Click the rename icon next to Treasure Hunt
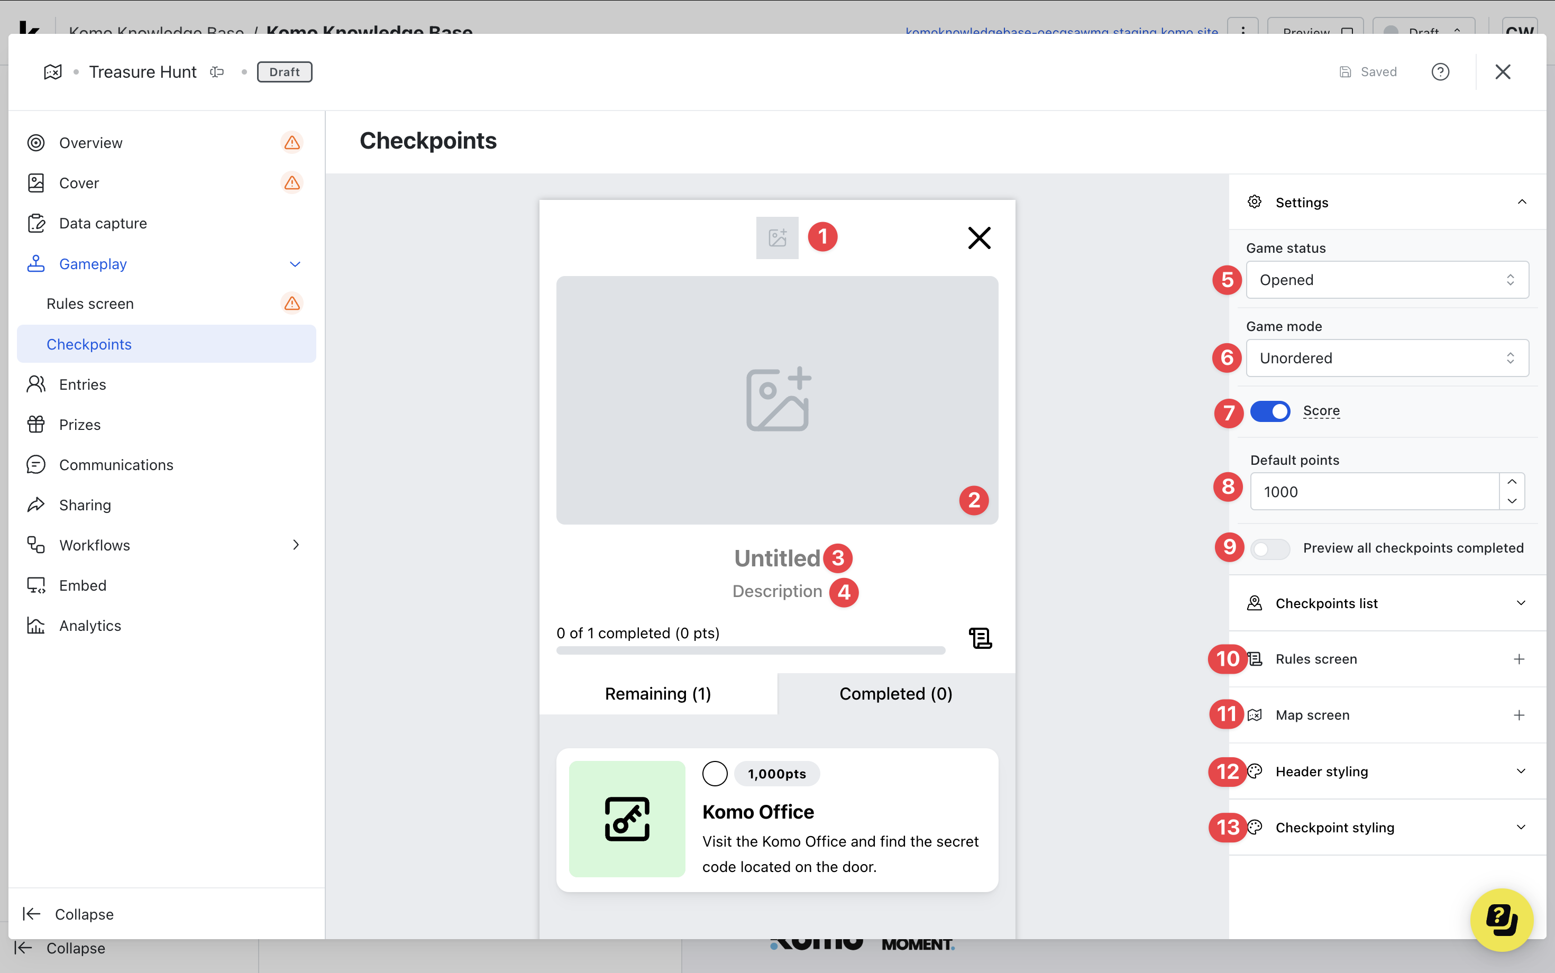1555x973 pixels. [217, 71]
